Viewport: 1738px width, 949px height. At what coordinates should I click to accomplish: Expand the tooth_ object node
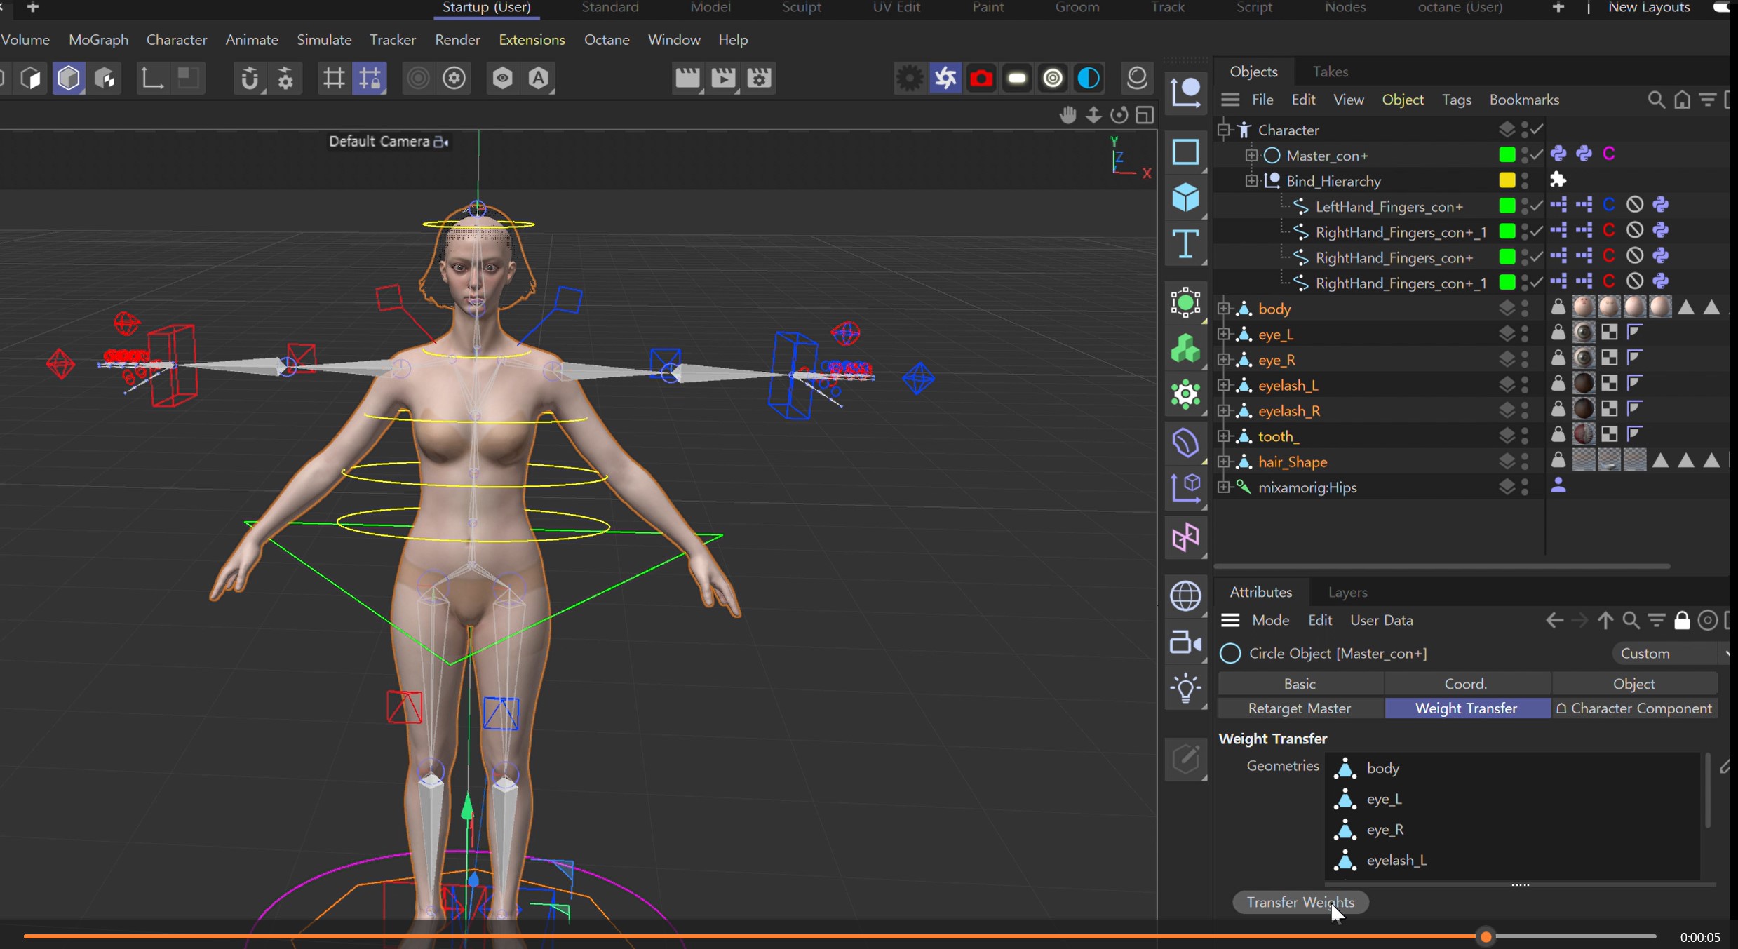(1224, 436)
